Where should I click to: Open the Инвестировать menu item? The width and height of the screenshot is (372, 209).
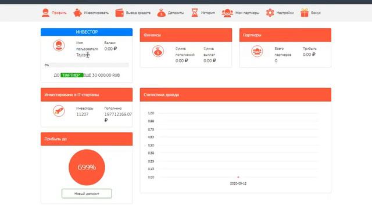(x=96, y=13)
